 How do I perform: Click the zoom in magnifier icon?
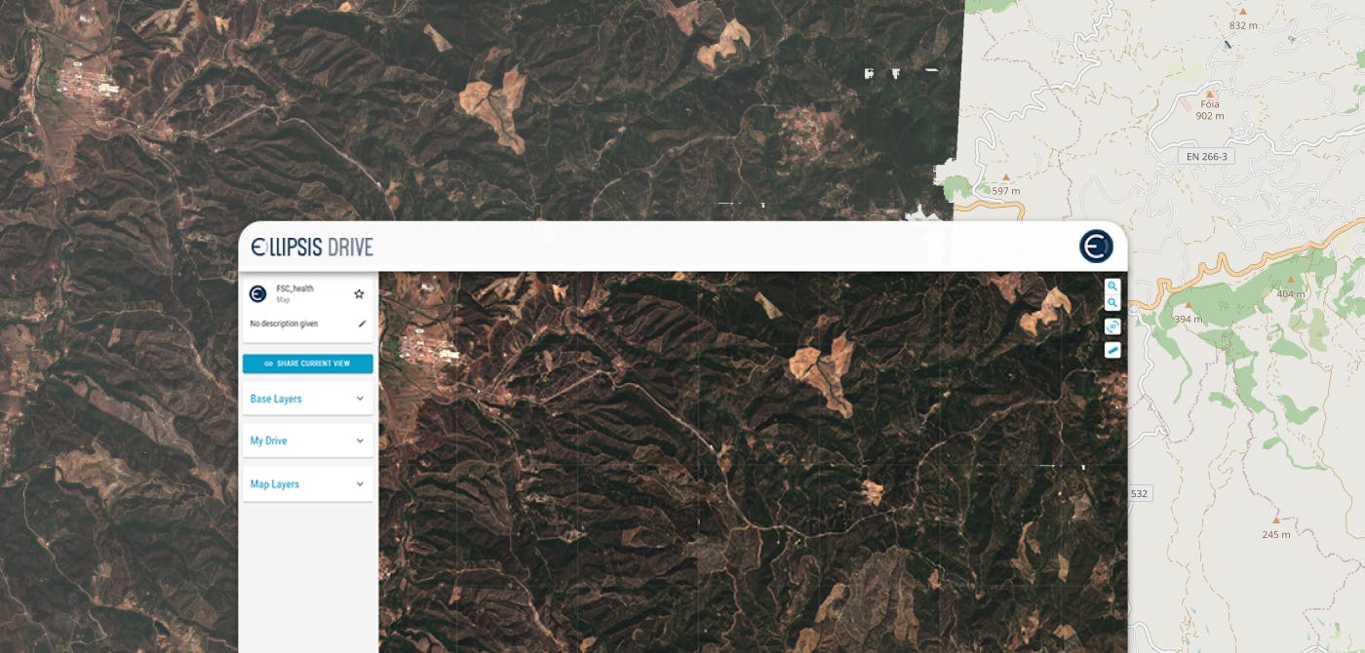click(x=1112, y=287)
